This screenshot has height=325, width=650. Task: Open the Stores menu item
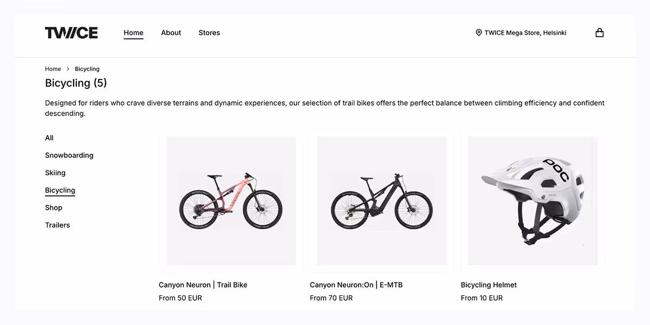209,33
